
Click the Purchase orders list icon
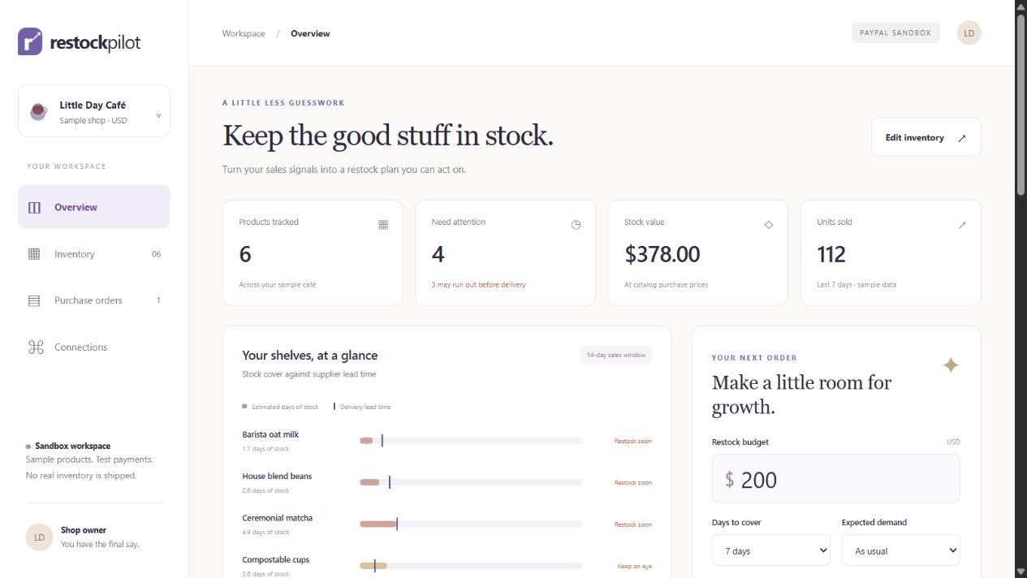(x=34, y=300)
